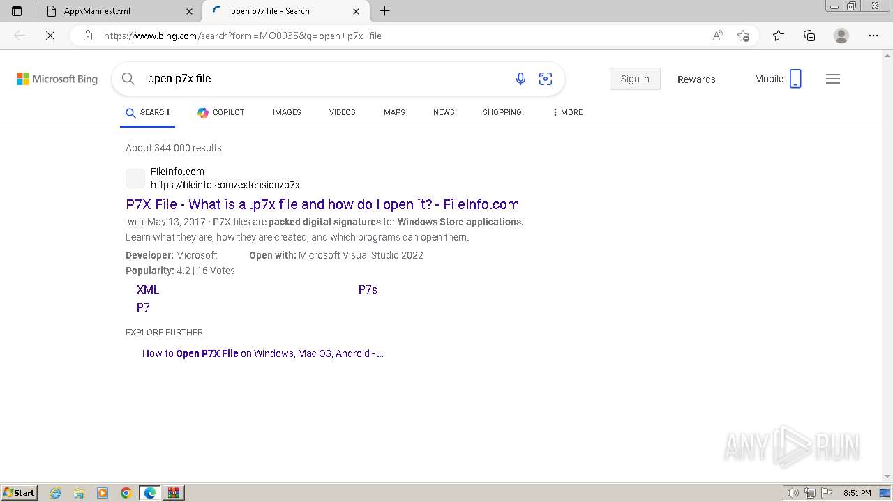
Task: Select the SEARCH tab
Action: [147, 112]
